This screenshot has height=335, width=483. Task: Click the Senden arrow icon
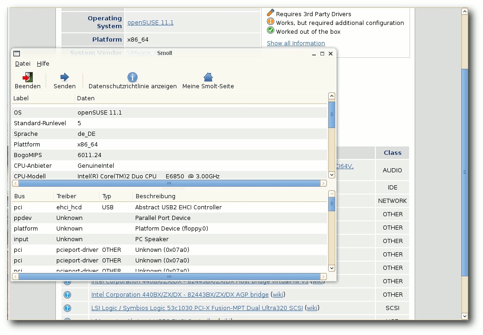64,77
